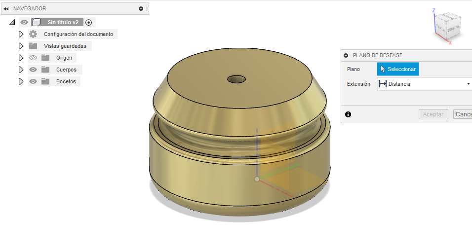Click the ViewCube orientation widget

[x=447, y=27]
